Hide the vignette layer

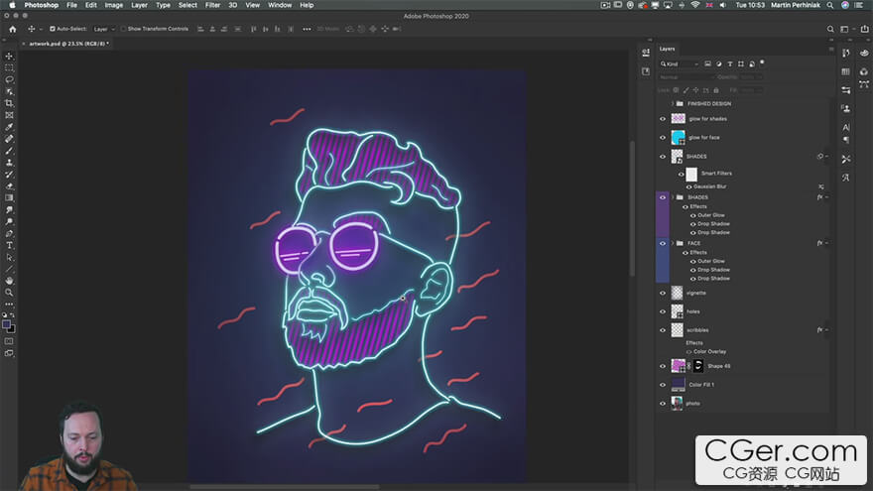pos(663,293)
